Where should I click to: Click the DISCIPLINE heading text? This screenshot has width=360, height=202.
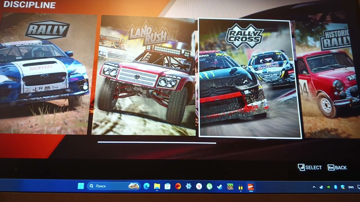pos(30,4)
